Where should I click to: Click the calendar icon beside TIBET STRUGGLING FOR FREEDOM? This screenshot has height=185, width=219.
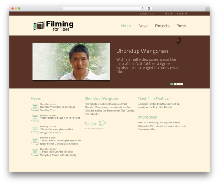[x=35, y=119]
